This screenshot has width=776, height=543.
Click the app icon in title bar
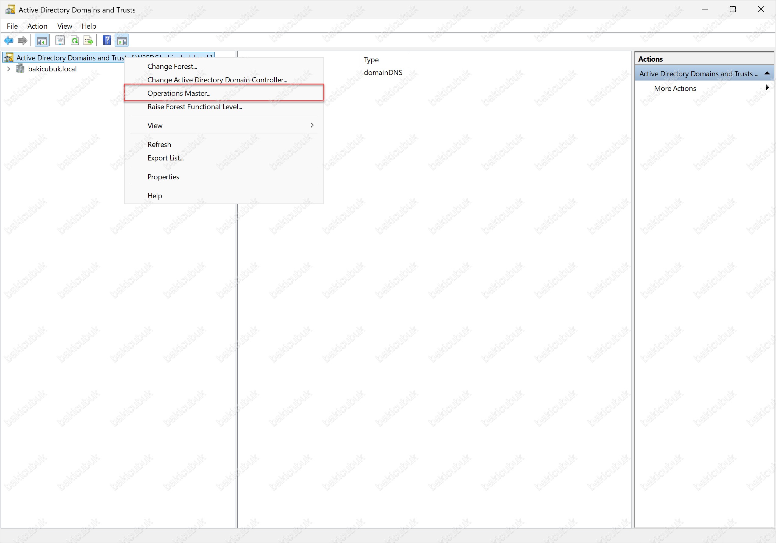[10, 9]
